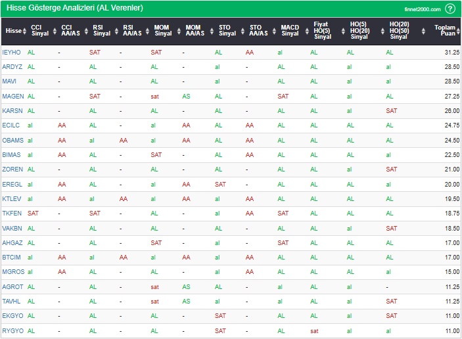Open VAKBN stock link
The width and height of the screenshot is (462, 339).
[x=12, y=228]
